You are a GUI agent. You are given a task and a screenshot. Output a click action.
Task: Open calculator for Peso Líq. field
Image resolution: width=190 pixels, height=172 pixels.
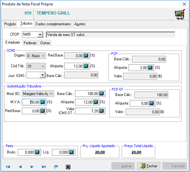[71, 152]
